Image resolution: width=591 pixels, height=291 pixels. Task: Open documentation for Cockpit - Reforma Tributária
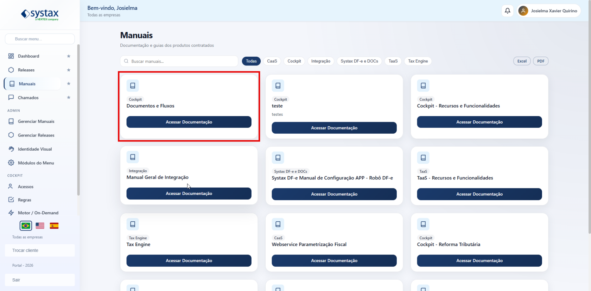[479, 261]
